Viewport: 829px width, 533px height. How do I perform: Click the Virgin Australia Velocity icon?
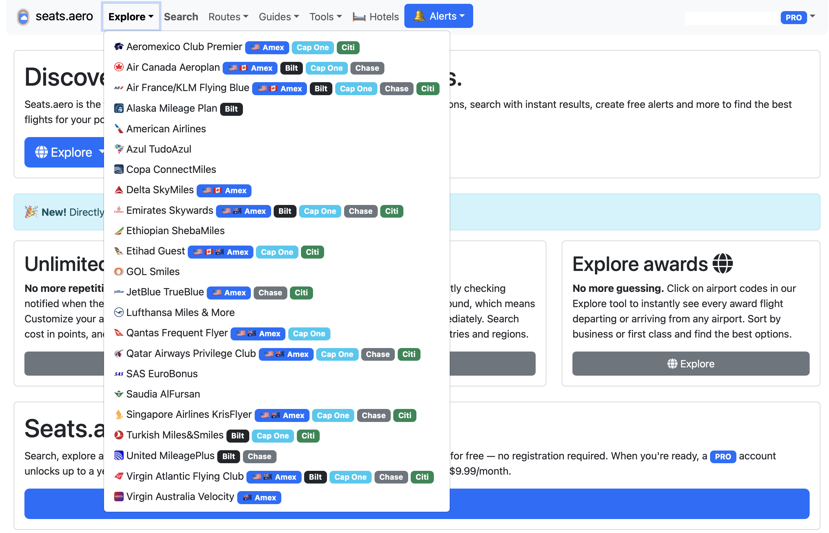119,496
